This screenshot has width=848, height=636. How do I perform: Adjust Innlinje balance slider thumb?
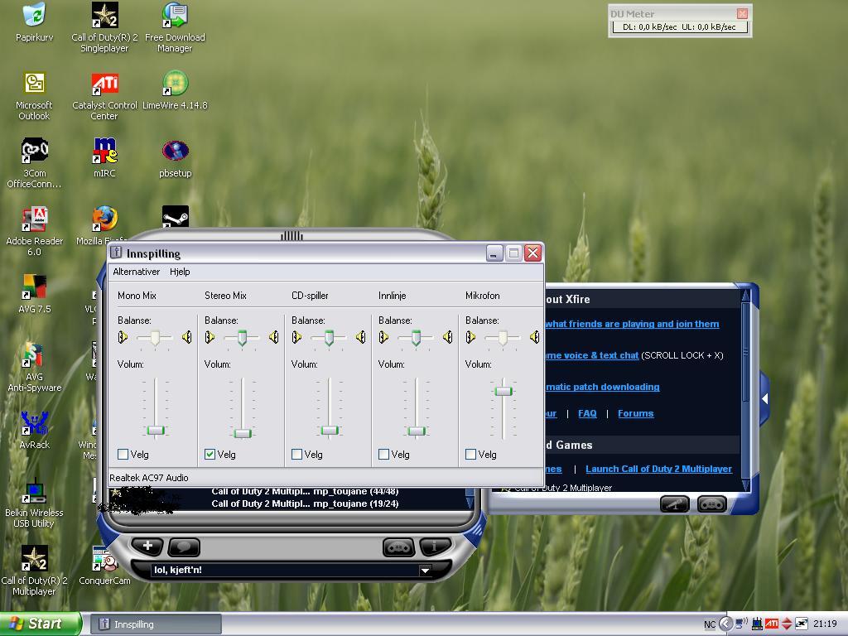(x=416, y=338)
